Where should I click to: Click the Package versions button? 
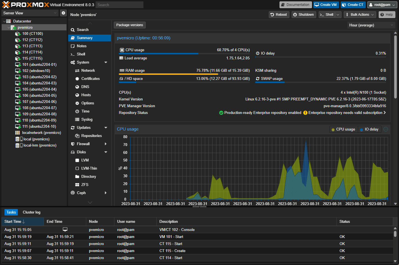click(x=130, y=25)
